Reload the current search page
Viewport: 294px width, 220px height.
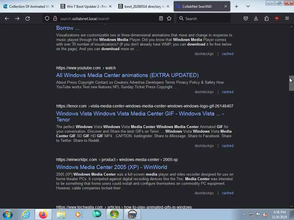(x=28, y=19)
